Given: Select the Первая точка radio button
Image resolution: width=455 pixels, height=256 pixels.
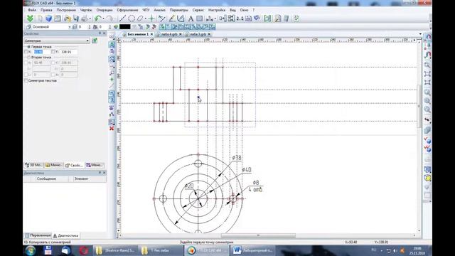Looking at the screenshot, I should [x=28, y=46].
